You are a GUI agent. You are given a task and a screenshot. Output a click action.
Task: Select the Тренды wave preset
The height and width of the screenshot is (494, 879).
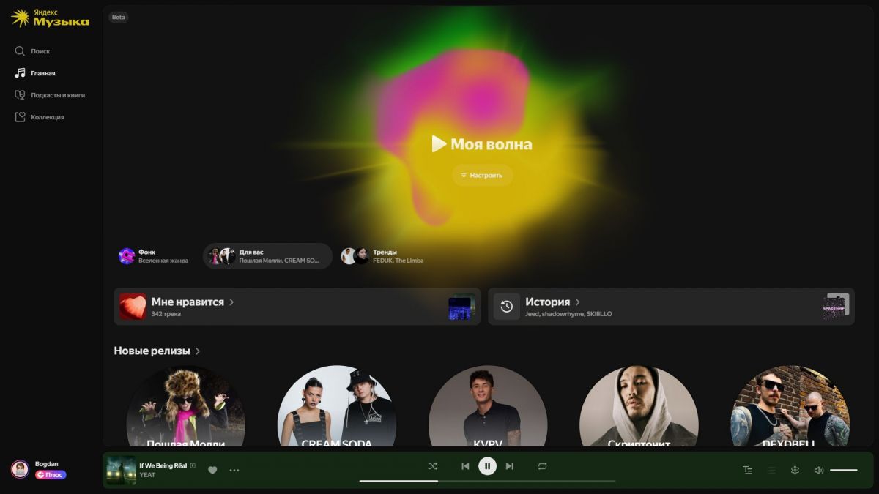click(383, 256)
